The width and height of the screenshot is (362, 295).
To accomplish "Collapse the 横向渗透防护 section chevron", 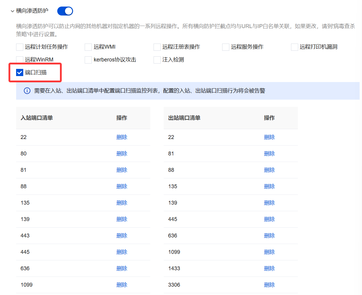I will 12,11.
